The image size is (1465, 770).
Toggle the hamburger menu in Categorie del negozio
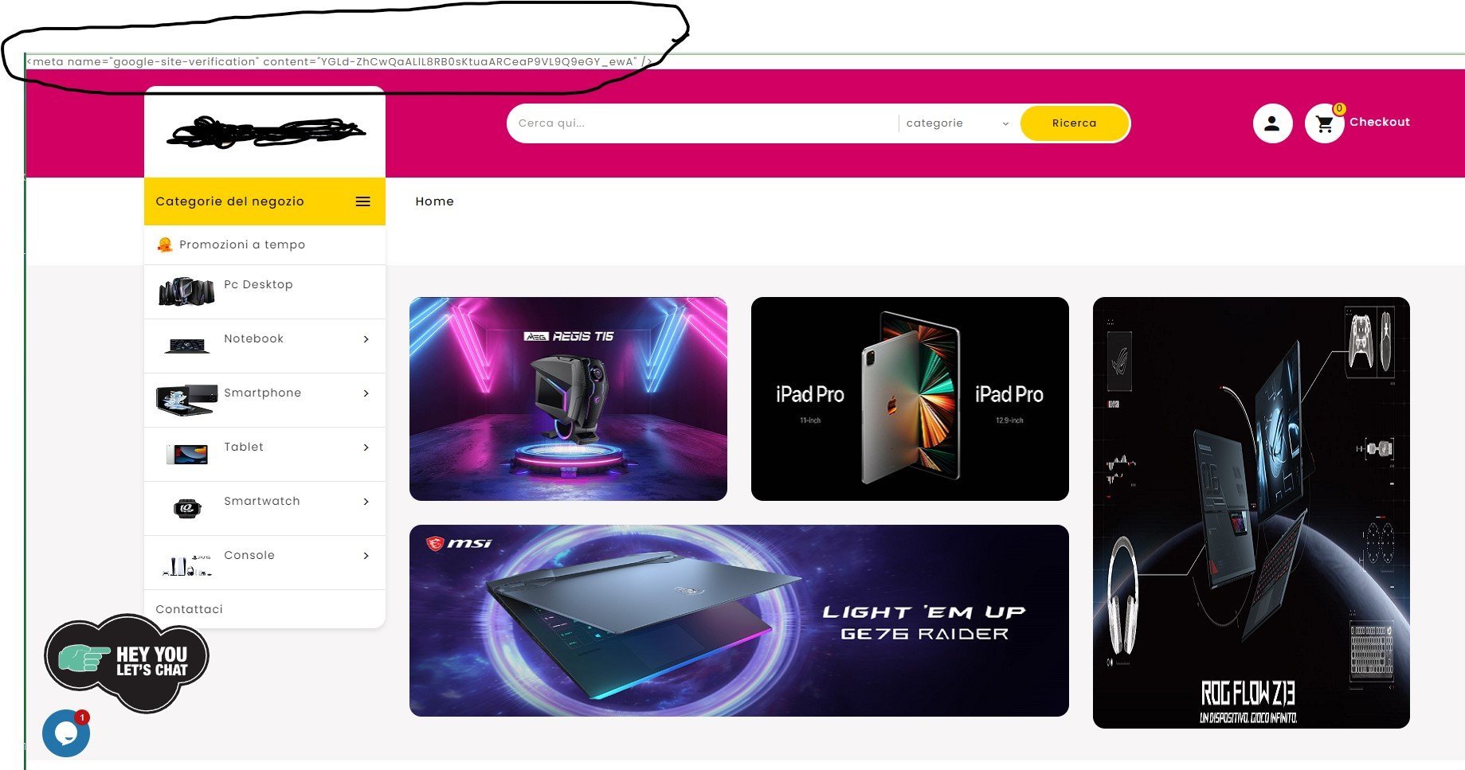[362, 201]
